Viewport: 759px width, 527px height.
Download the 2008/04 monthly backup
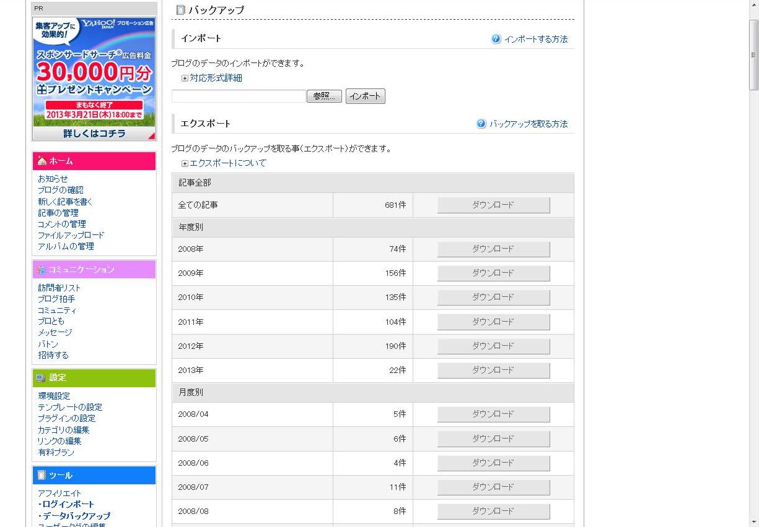click(493, 414)
